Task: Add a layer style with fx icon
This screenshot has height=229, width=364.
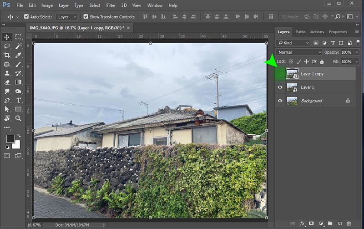Action: (302, 224)
